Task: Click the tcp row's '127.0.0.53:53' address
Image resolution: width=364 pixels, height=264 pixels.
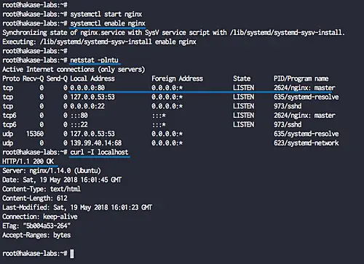Action: coord(92,97)
